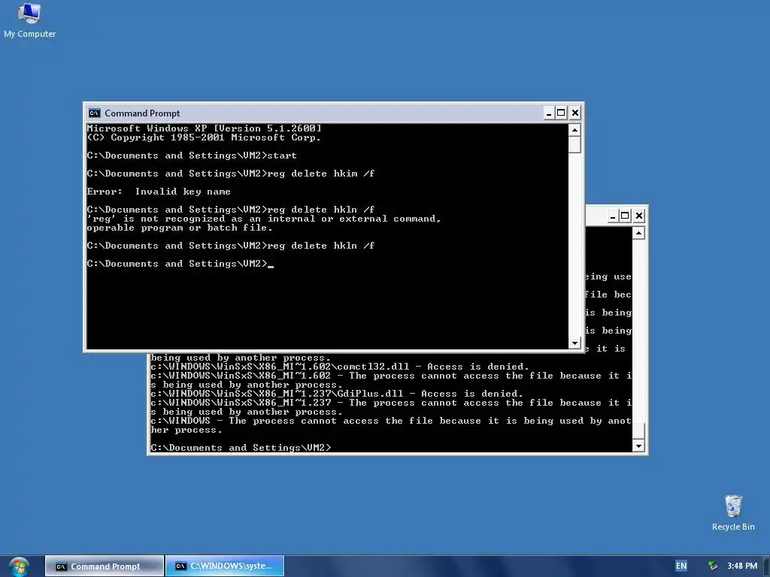Click the 'Microsoft Windows XP [Version 5.1.2600]' line
Screen dimensions: 770x577
[x=205, y=128]
